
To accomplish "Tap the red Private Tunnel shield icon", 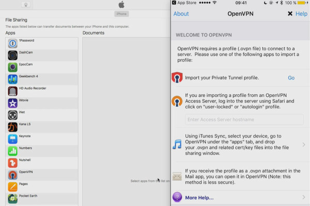I will [177, 77].
